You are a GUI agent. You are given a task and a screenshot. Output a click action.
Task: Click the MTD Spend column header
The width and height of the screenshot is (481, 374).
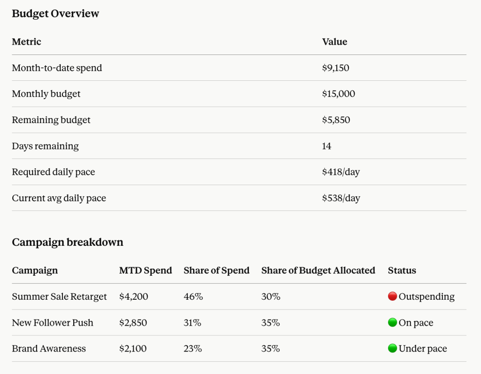[146, 271]
